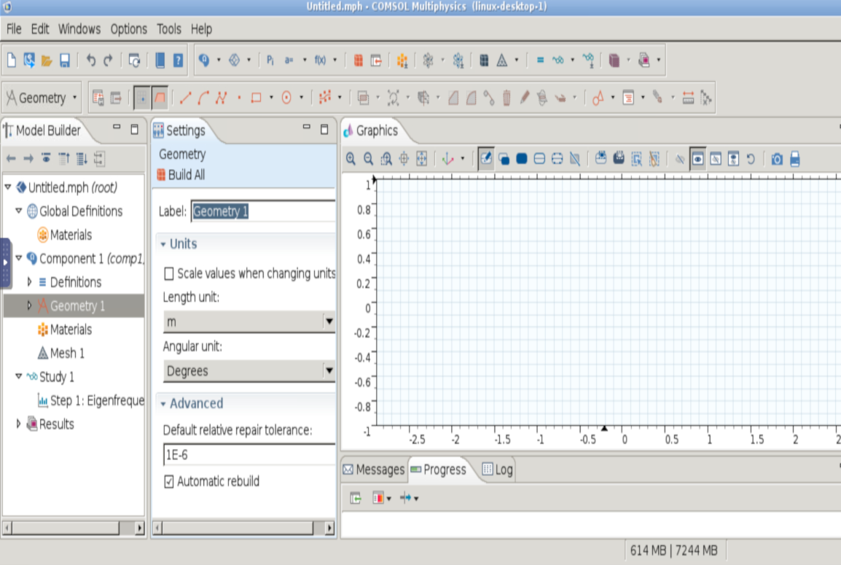
Task: Open a model using the folder icon
Action: point(47,60)
